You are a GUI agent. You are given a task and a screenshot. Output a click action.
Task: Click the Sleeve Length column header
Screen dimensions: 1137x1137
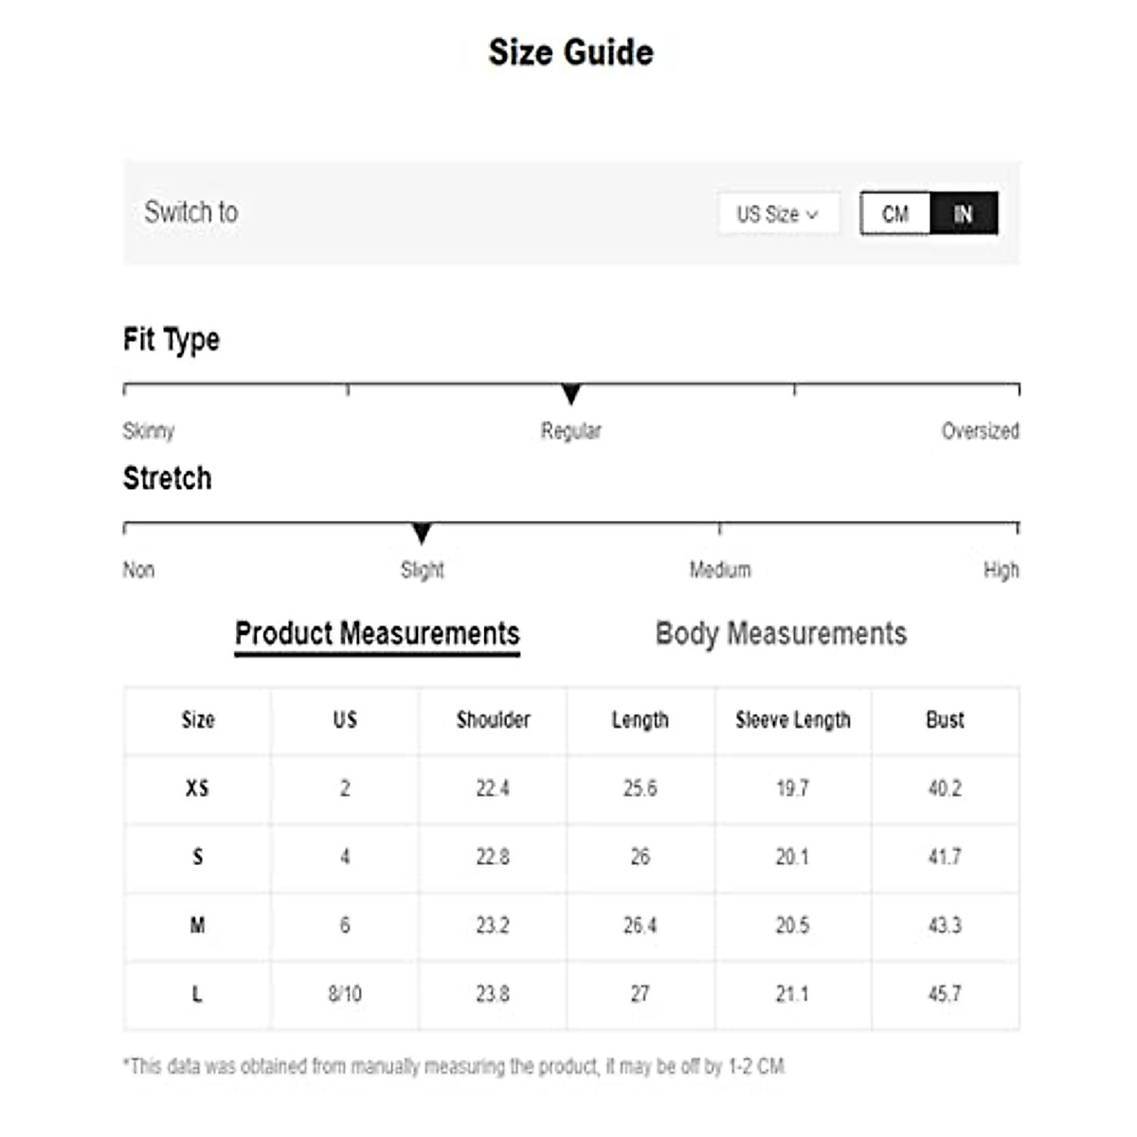click(793, 720)
